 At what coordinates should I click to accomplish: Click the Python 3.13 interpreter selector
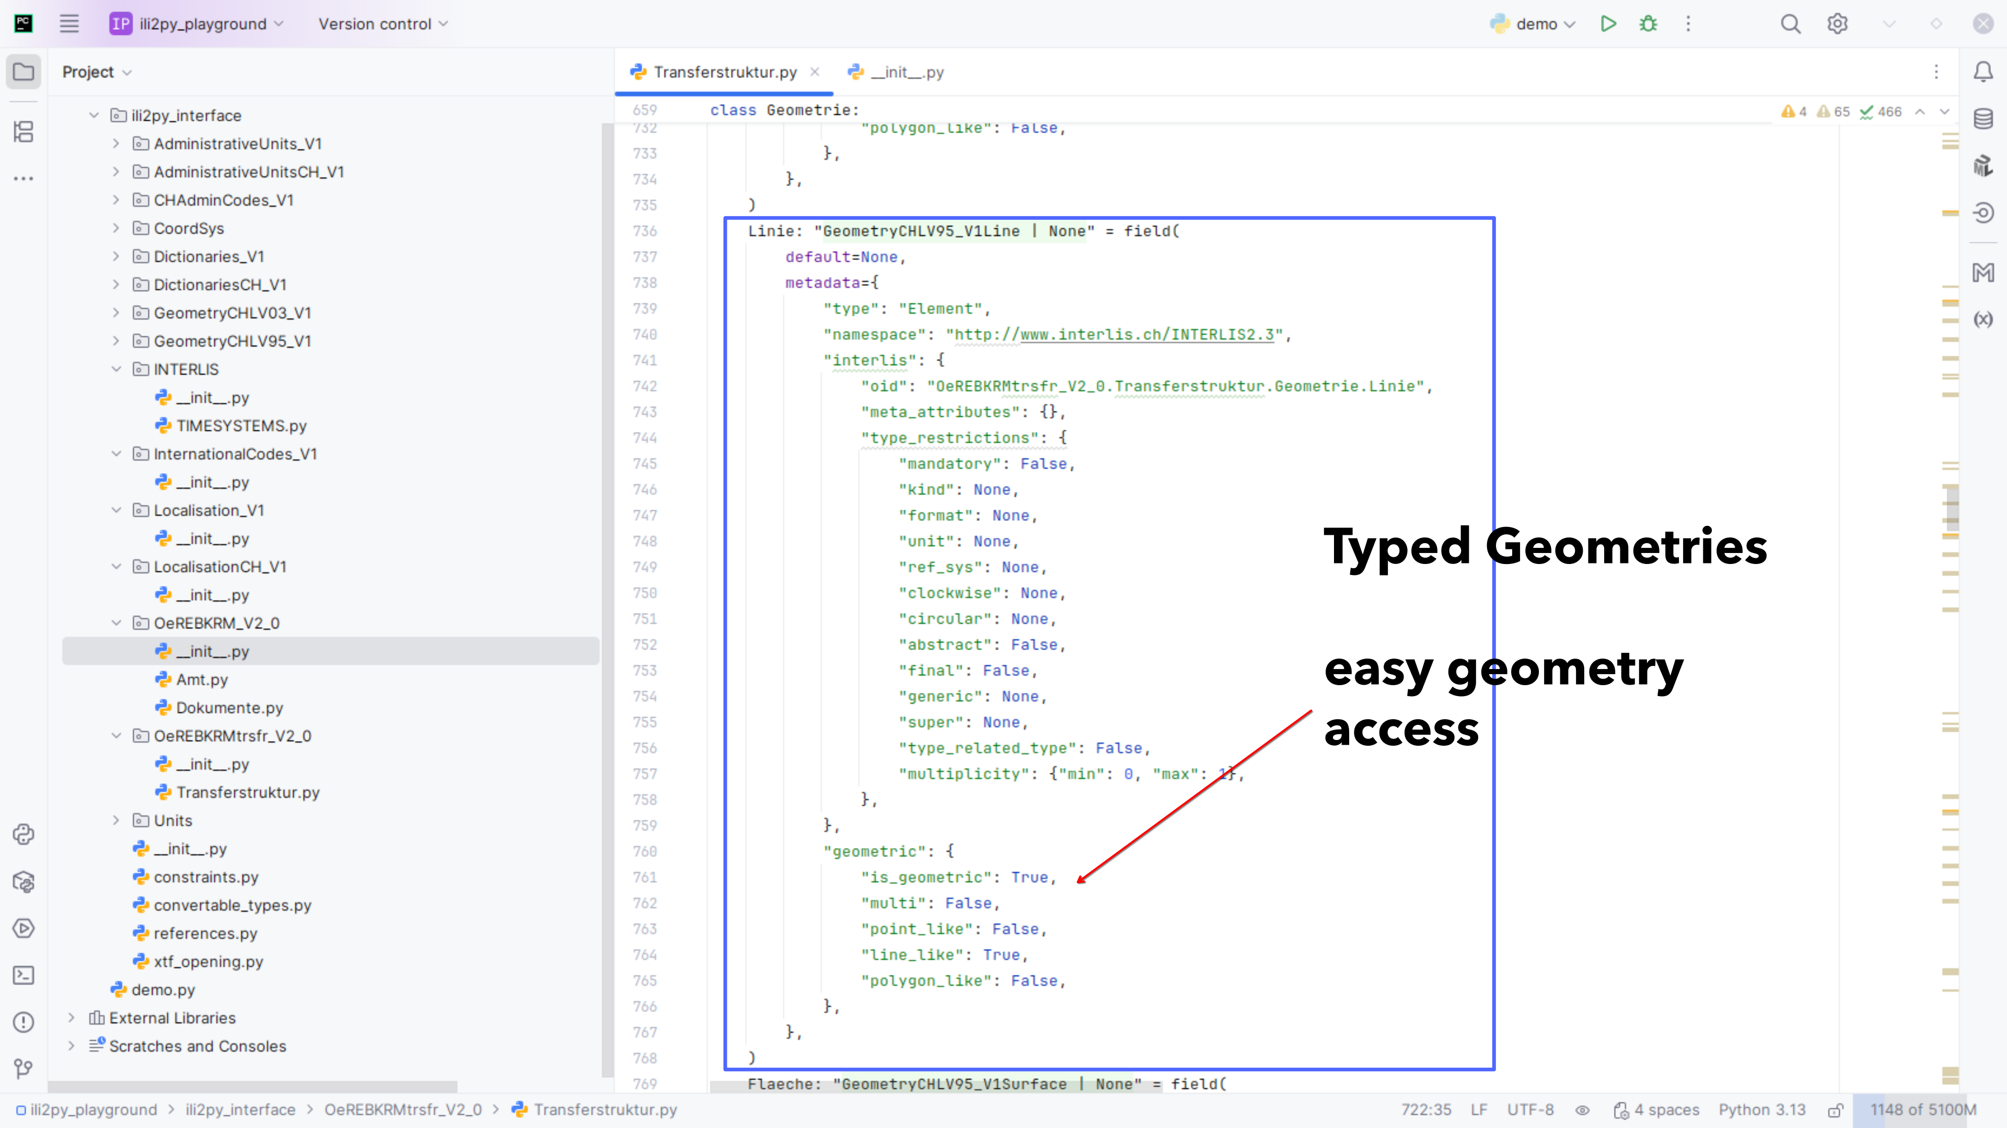click(1761, 1110)
